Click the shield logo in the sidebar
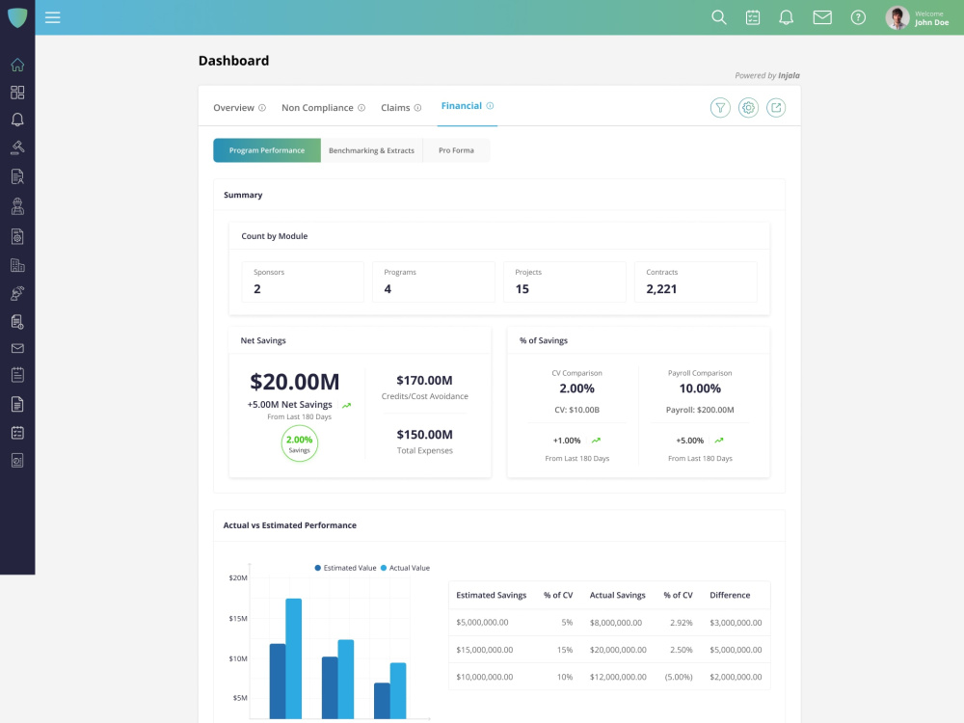Viewport: 964px width, 723px height. tap(17, 17)
